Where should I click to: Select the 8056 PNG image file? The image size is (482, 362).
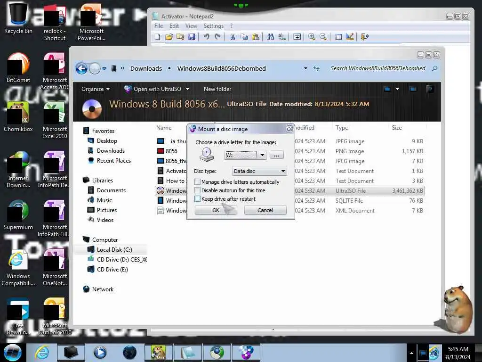[x=171, y=151]
